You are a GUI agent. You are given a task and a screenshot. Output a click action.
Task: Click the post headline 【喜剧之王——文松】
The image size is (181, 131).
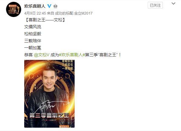pyautogui.click(x=45, y=20)
